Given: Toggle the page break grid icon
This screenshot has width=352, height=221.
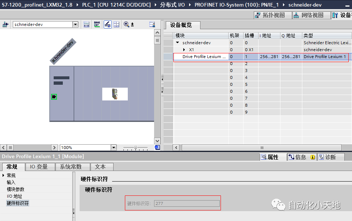Looking at the screenshot, I should (116, 24).
